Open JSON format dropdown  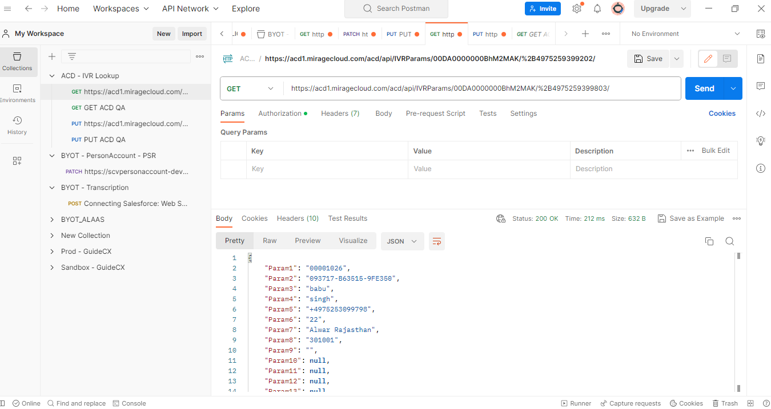[x=402, y=241]
